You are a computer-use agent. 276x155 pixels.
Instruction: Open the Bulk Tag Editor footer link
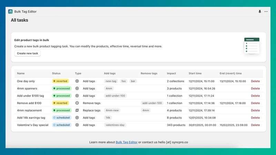pos(126,142)
